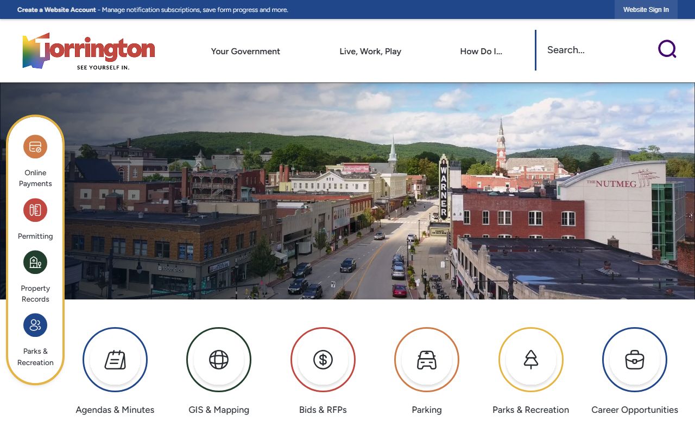This screenshot has width=695, height=434.
Task: Select the Parking car icon
Action: click(x=427, y=360)
